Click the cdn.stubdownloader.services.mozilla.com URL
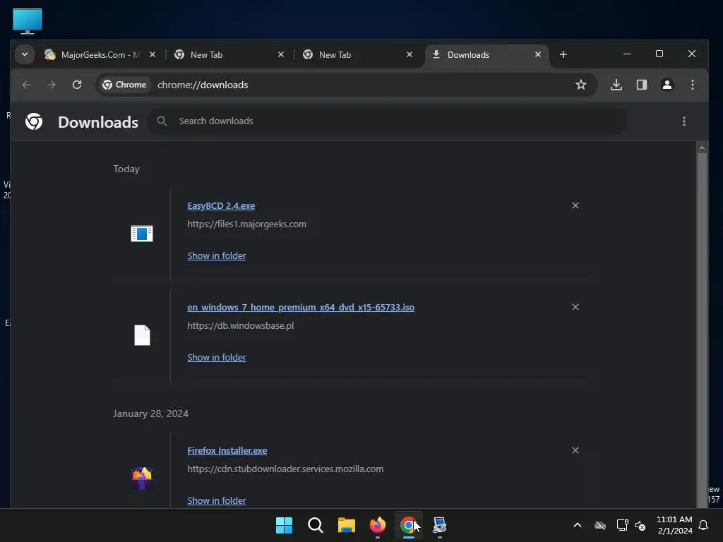Screen dimensions: 723x542 (285, 469)
